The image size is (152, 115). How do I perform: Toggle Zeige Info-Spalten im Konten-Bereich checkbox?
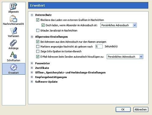point(38,51)
